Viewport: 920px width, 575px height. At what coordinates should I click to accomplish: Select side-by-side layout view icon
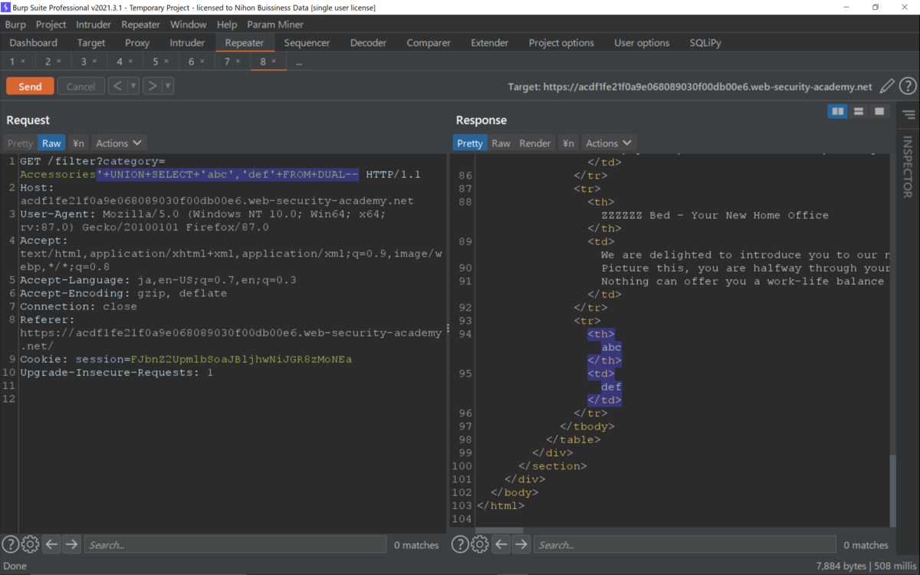coord(838,112)
